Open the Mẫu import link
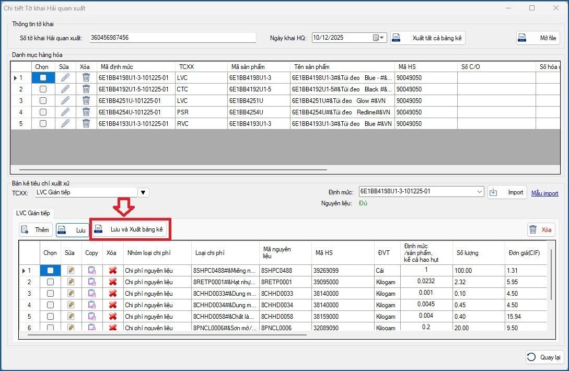 544,193
